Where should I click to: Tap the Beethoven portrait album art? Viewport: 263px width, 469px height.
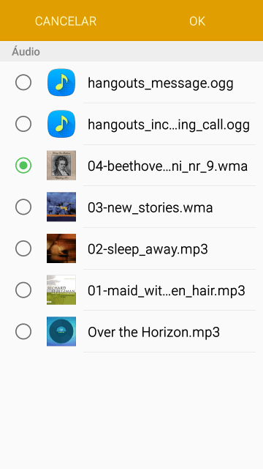(x=61, y=166)
